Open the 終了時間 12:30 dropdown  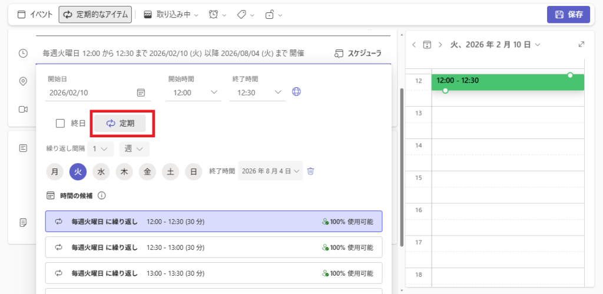(x=258, y=93)
